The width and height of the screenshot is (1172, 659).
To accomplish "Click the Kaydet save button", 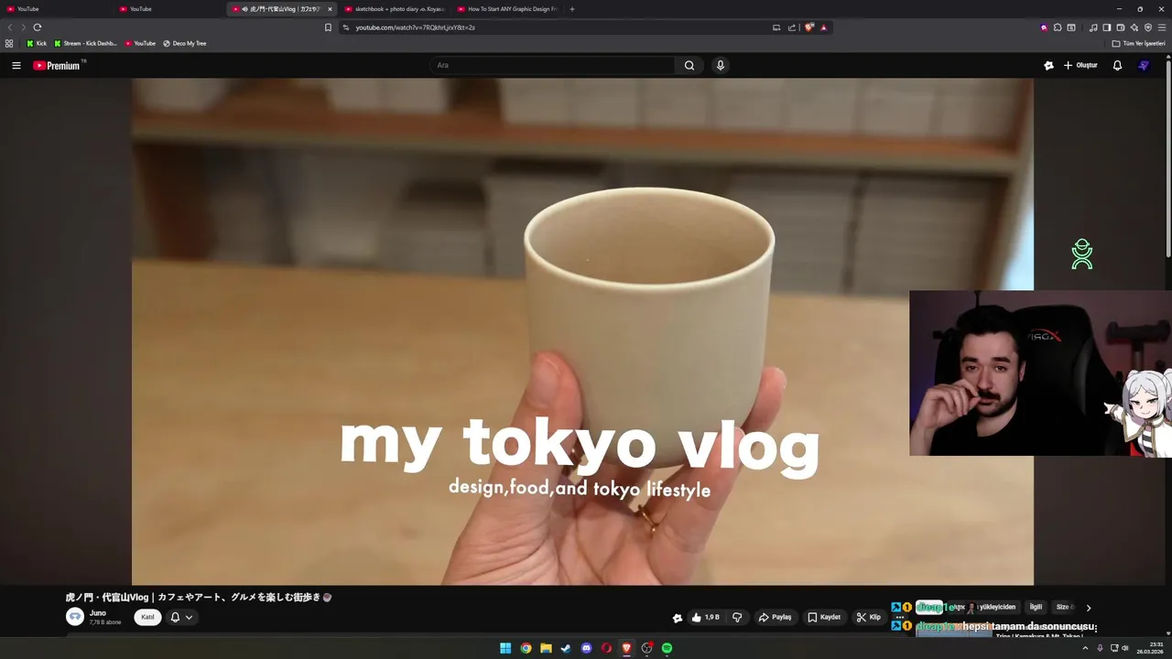I will [824, 617].
